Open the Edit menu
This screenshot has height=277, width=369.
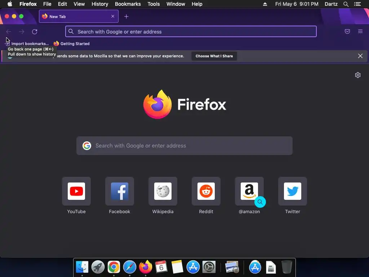click(62, 4)
